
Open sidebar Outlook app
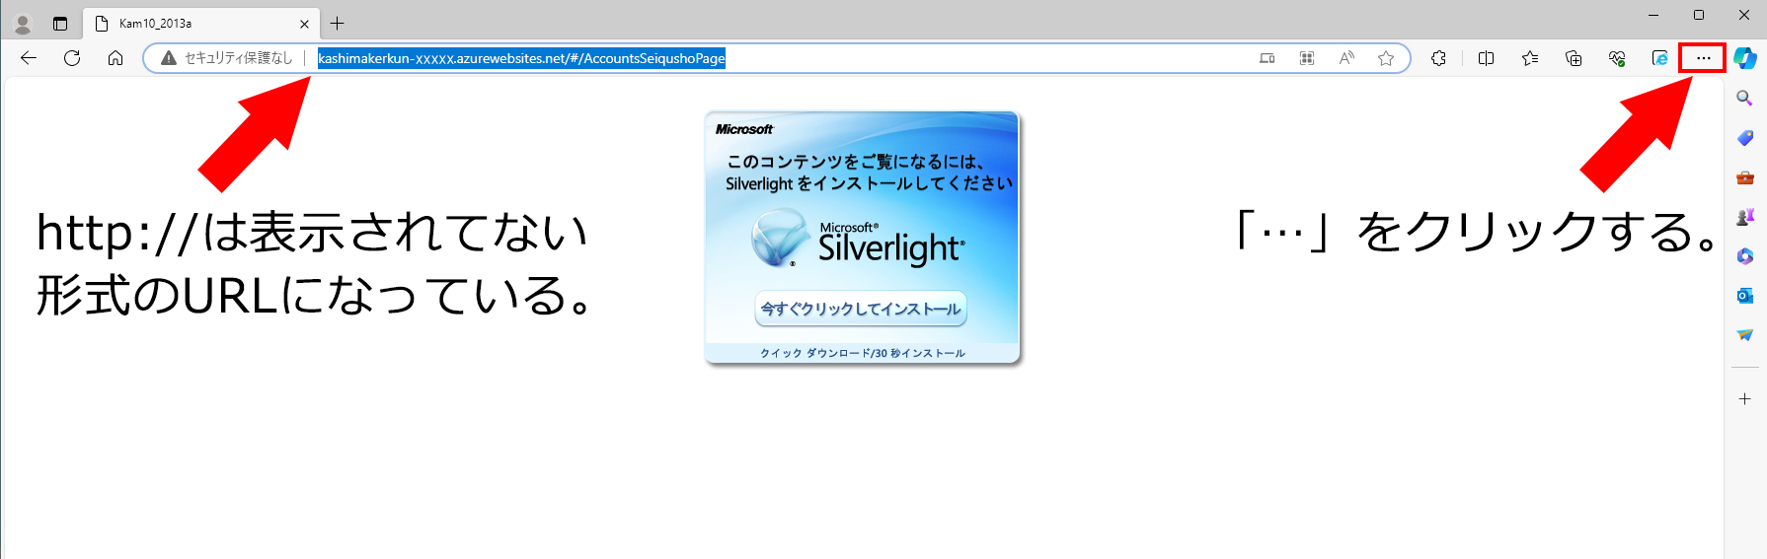click(1745, 296)
